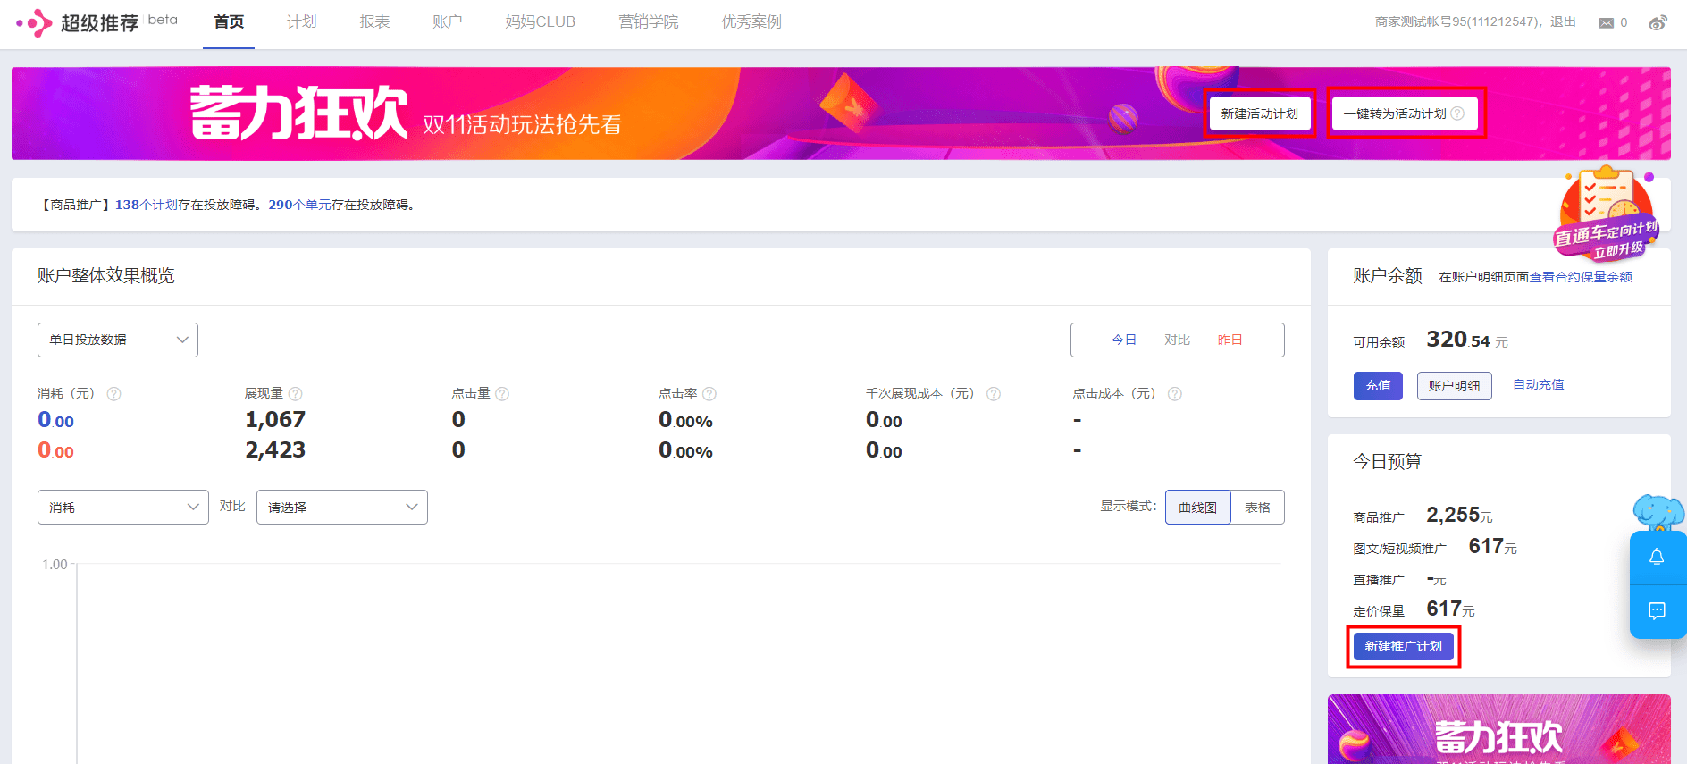Viewport: 1687px width, 764px height.
Task: Click the 138个计划 link
Action: [147, 205]
